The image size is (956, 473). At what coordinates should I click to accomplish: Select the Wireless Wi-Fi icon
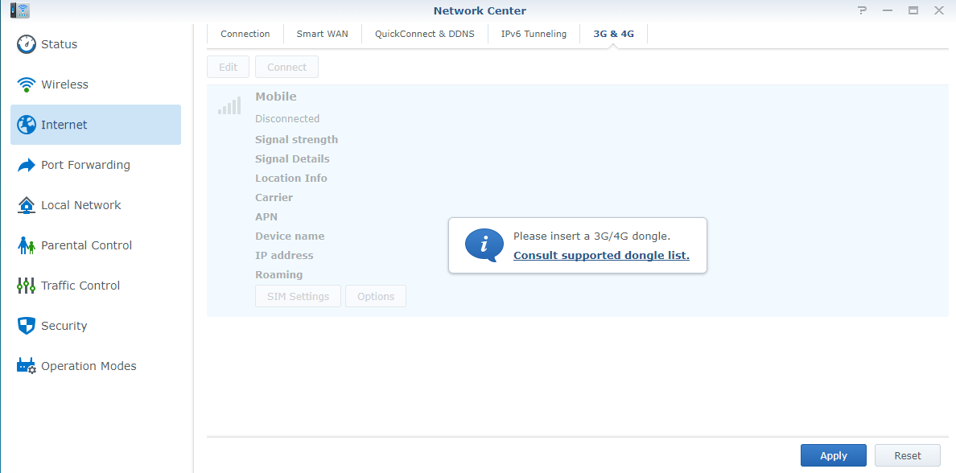(27, 84)
